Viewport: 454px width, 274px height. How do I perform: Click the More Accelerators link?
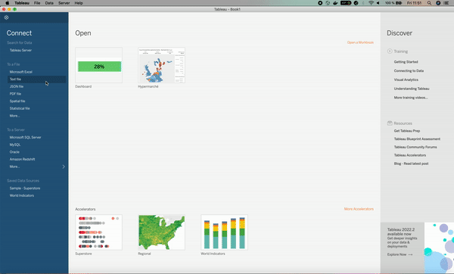click(359, 209)
